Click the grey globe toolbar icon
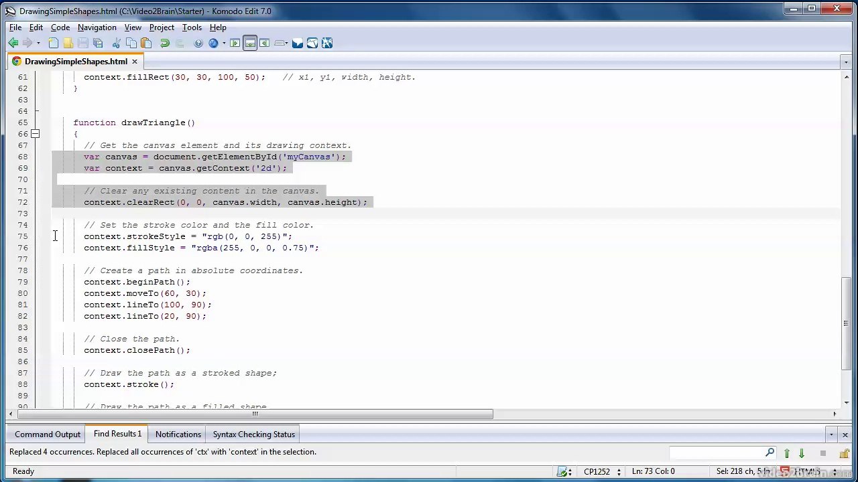The image size is (858, 482). pyautogui.click(x=198, y=43)
